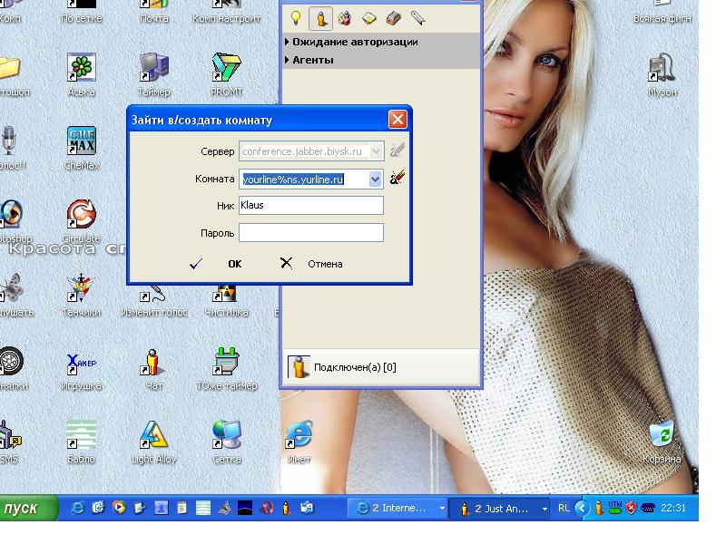Open the PROMT translator desktop icon
Screen dimensions: 726x544
point(226,68)
